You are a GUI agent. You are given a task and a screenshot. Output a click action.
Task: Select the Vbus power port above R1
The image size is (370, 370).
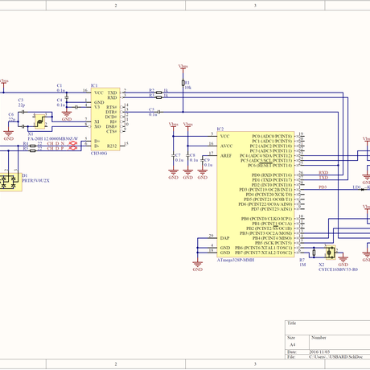pos(183,68)
